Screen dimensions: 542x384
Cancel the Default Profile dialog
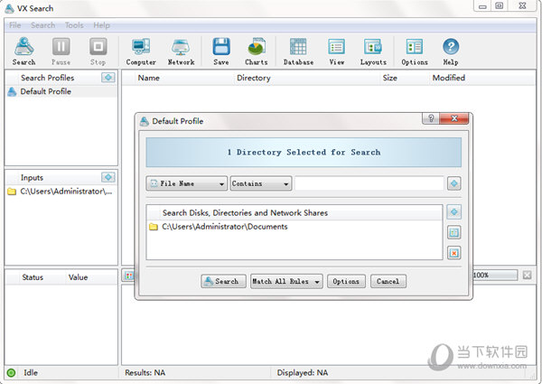tap(388, 281)
